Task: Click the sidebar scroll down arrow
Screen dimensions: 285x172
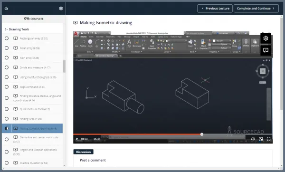Action: [64, 165]
